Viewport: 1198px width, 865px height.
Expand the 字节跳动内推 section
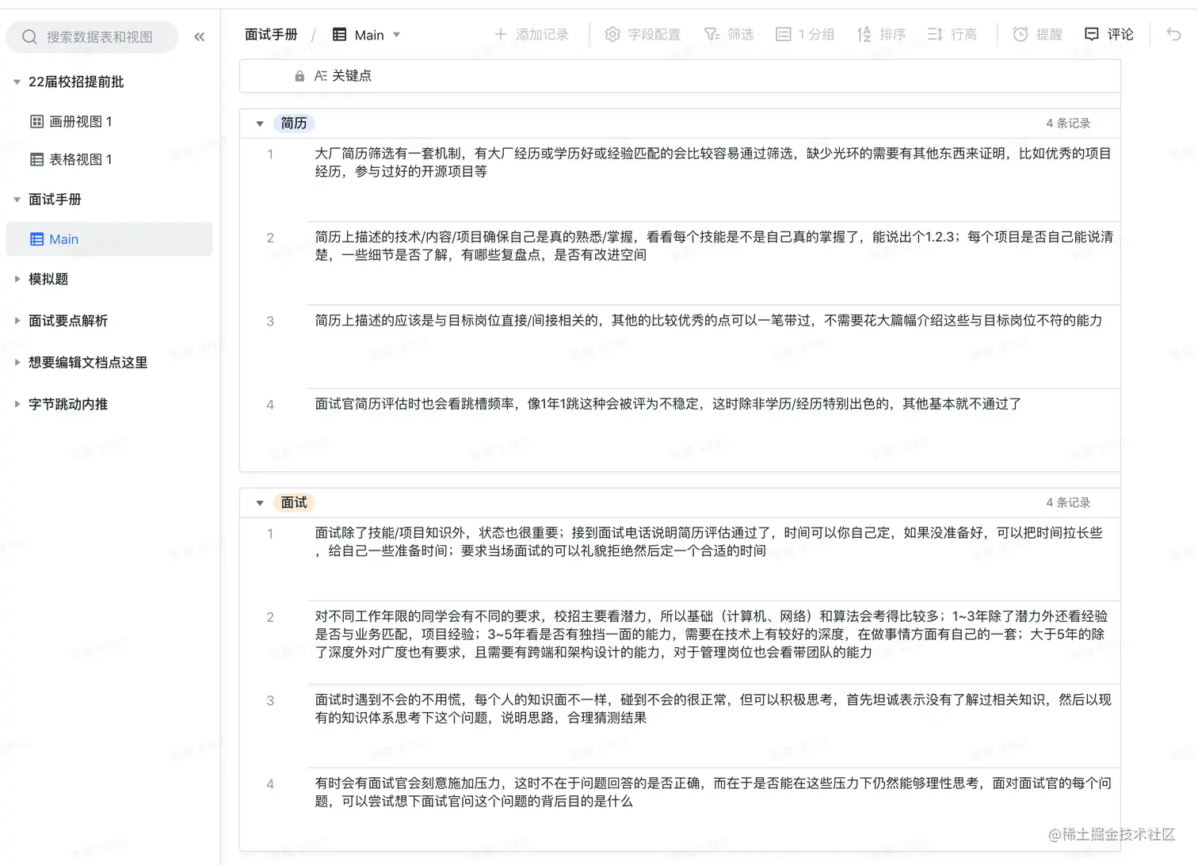[17, 404]
